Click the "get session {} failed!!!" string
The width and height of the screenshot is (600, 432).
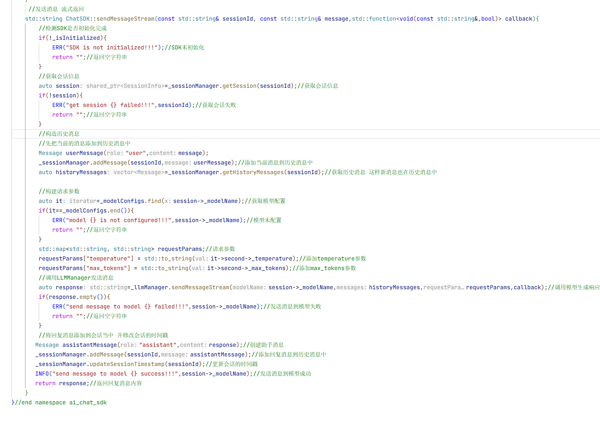110,105
